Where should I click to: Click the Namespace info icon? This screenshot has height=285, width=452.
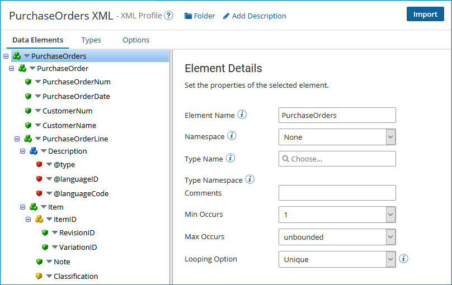232,135
